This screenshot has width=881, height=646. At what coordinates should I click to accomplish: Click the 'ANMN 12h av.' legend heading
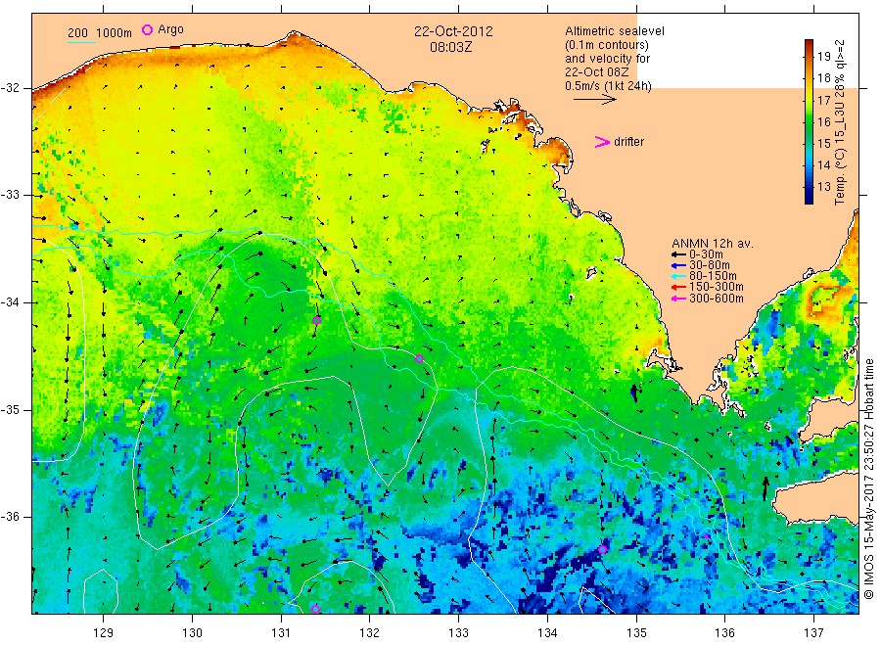point(713,244)
